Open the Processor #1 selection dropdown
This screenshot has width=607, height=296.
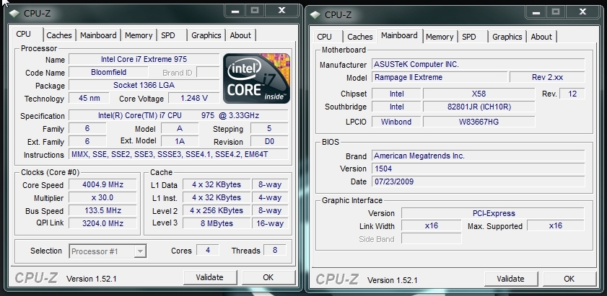(x=108, y=251)
